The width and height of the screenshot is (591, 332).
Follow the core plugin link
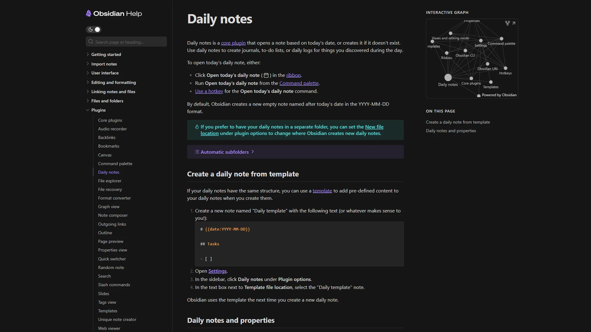click(233, 43)
